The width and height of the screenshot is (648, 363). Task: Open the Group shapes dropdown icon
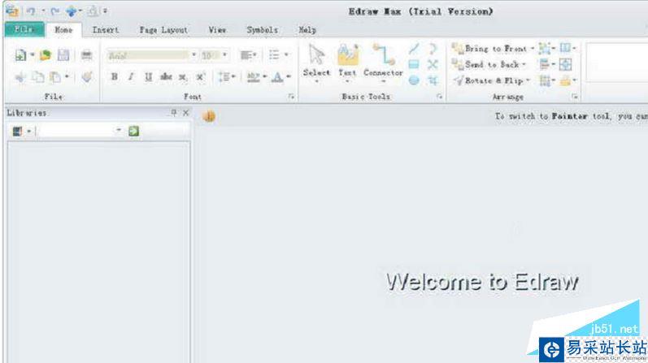click(x=546, y=49)
